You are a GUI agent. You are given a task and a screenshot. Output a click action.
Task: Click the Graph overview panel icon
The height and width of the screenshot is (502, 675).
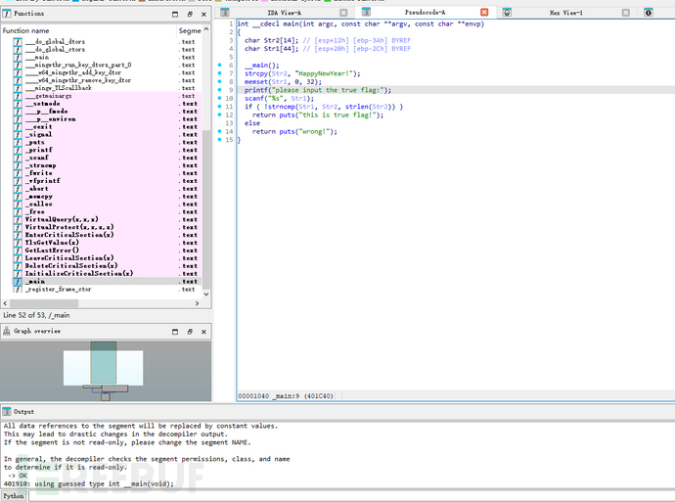[7, 332]
